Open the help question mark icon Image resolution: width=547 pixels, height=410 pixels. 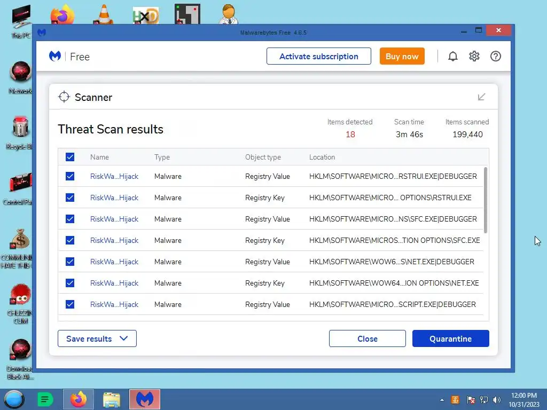[x=495, y=56]
